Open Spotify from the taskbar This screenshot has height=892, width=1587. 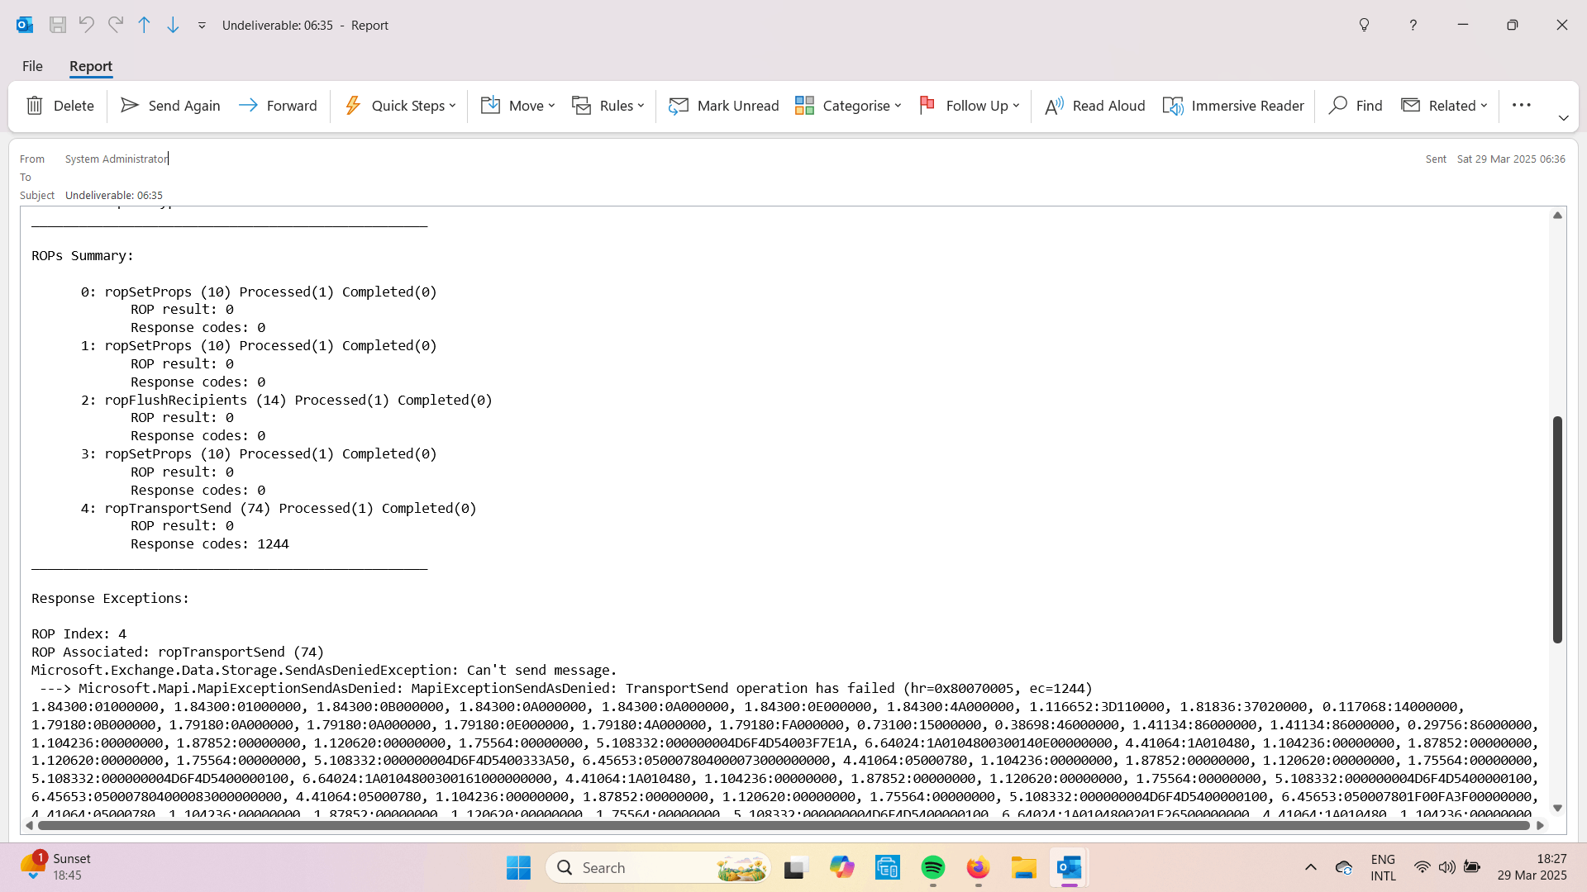tap(932, 867)
